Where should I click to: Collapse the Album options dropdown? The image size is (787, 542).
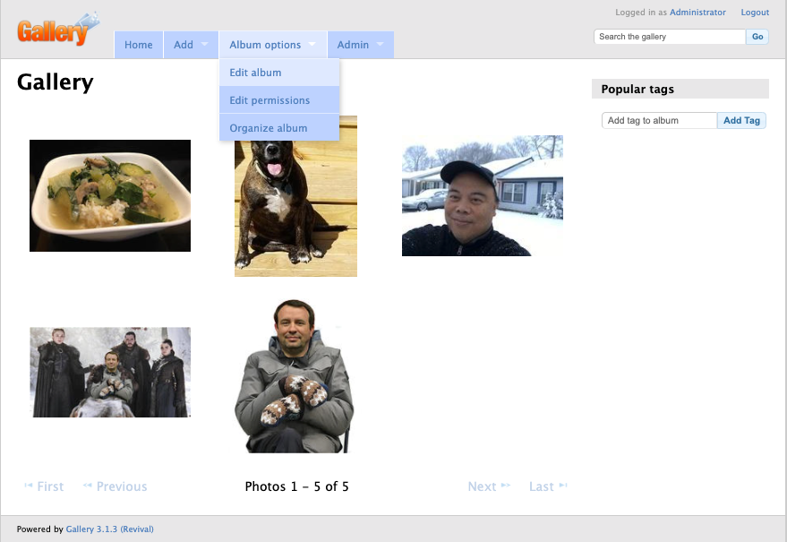pyautogui.click(x=271, y=45)
